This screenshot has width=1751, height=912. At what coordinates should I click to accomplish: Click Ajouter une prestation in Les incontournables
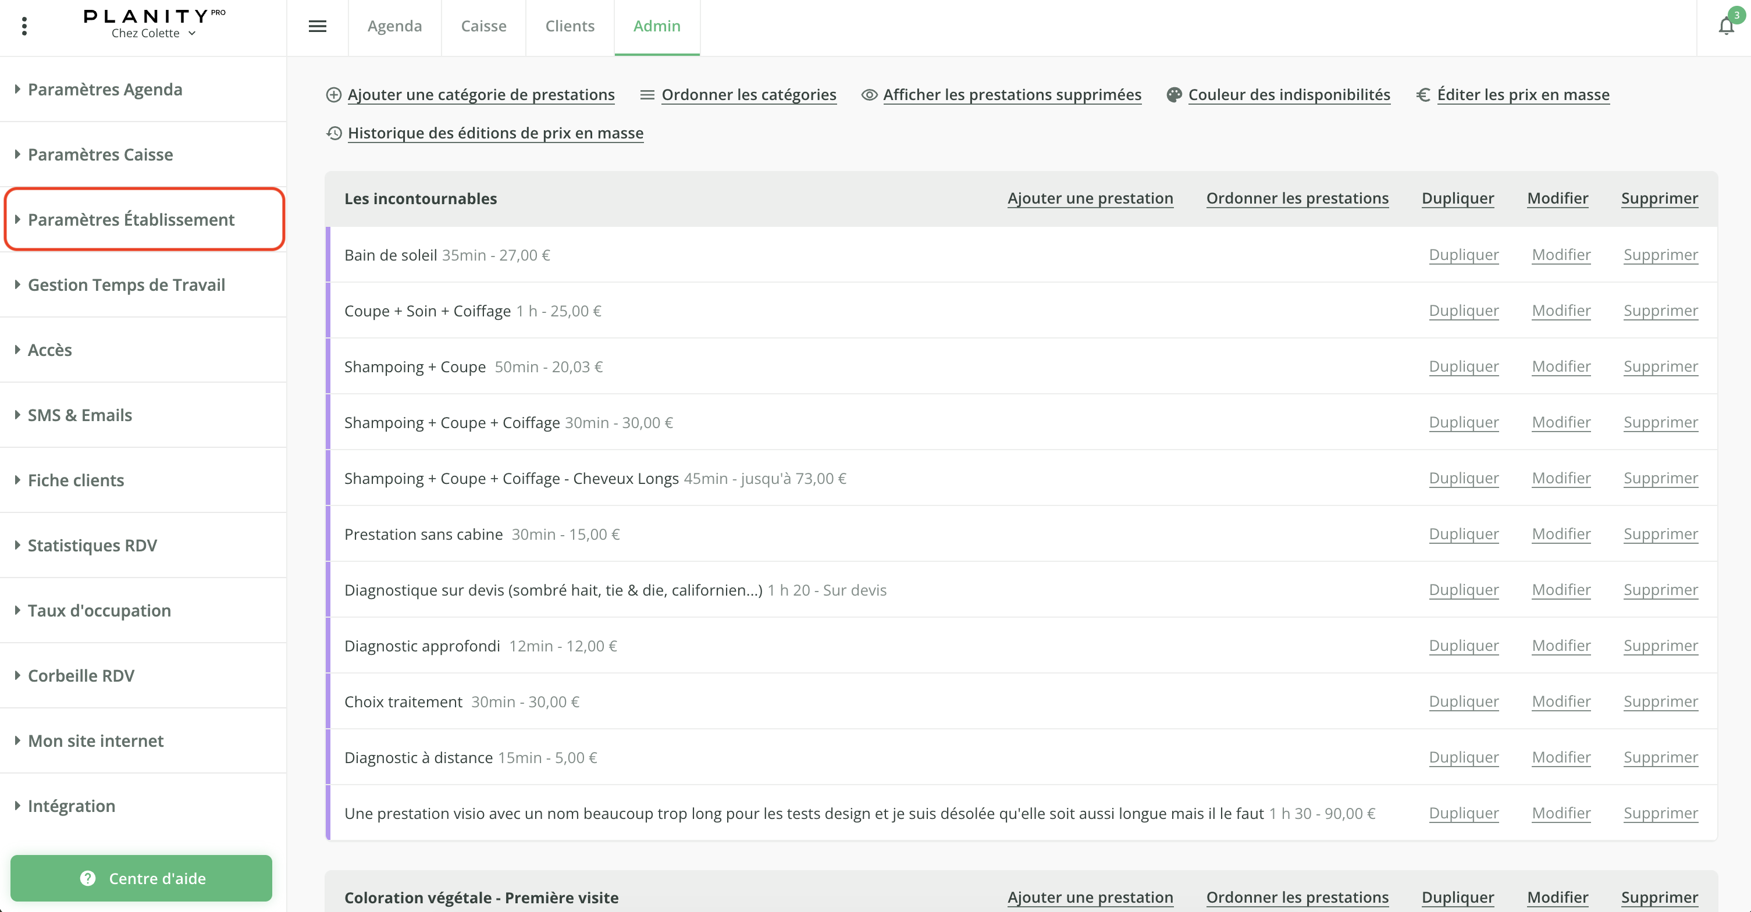point(1090,198)
